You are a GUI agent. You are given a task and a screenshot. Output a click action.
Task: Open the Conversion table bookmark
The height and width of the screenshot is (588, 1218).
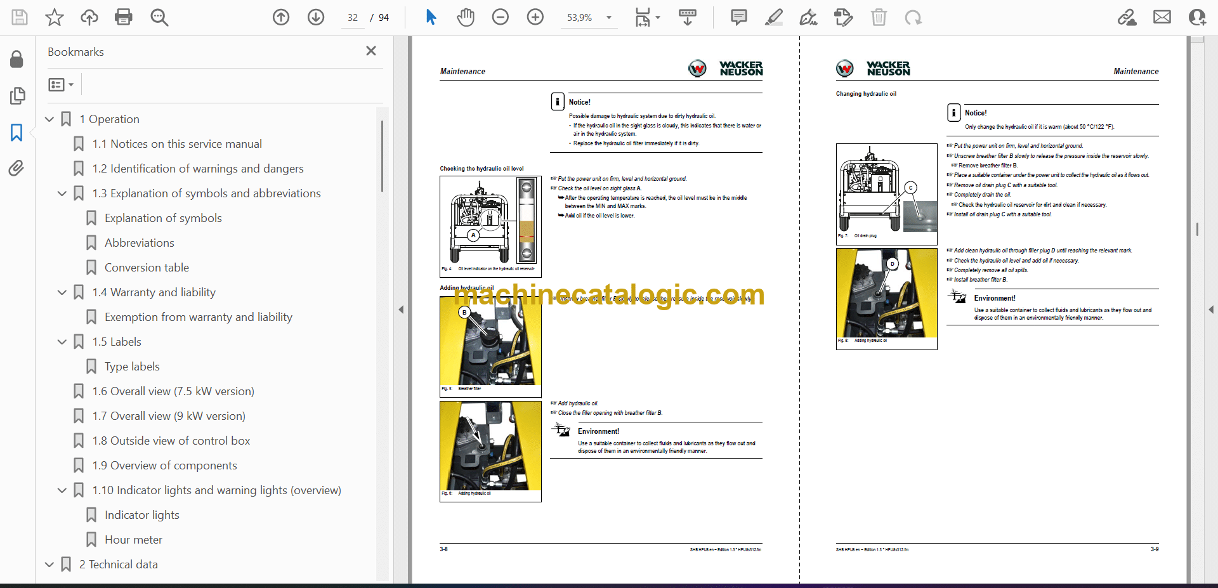click(147, 268)
